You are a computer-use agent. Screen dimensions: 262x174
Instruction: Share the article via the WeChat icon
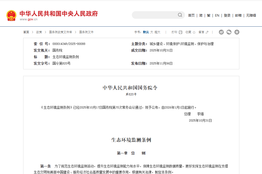[229, 32]
